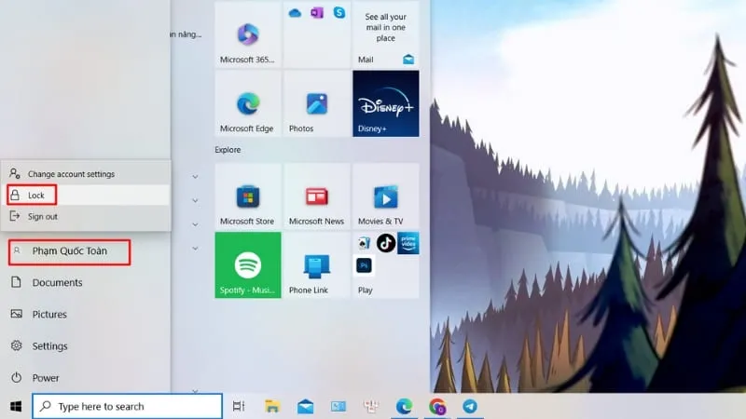The image size is (746, 419).
Task: Select Lock from the account menu
Action: (36, 196)
